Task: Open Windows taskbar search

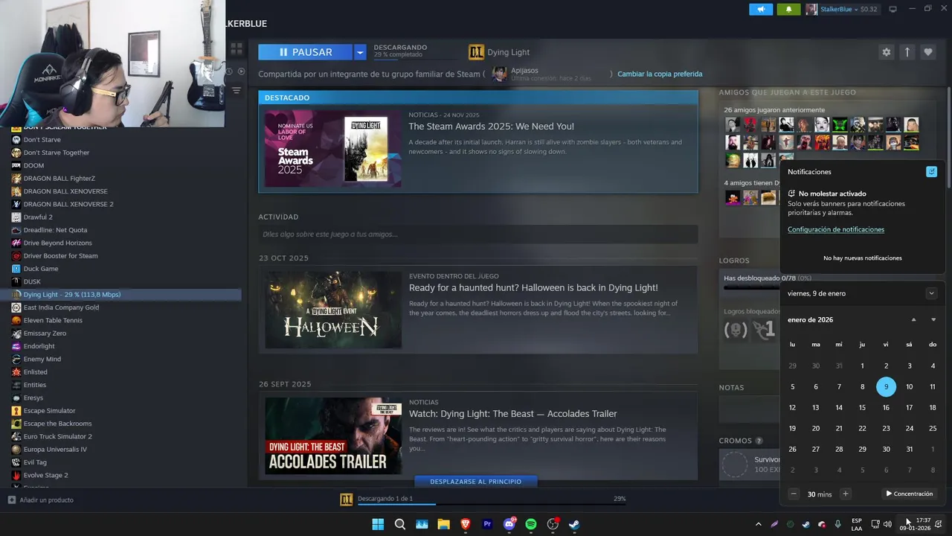Action: pyautogui.click(x=400, y=524)
